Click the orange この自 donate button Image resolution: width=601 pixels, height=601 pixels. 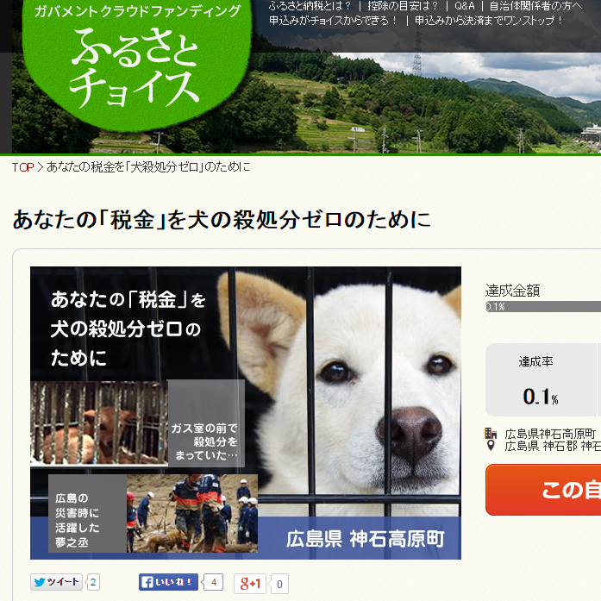click(543, 490)
